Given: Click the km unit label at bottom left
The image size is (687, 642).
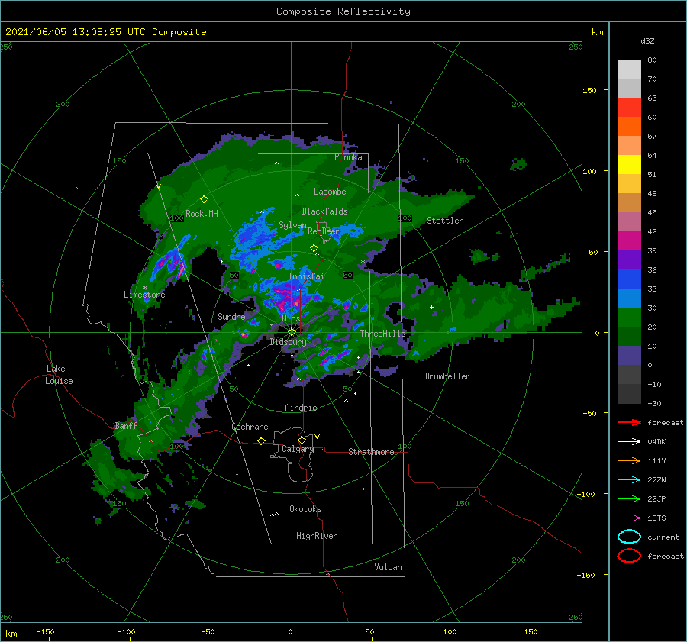Looking at the screenshot, I should click(x=11, y=634).
